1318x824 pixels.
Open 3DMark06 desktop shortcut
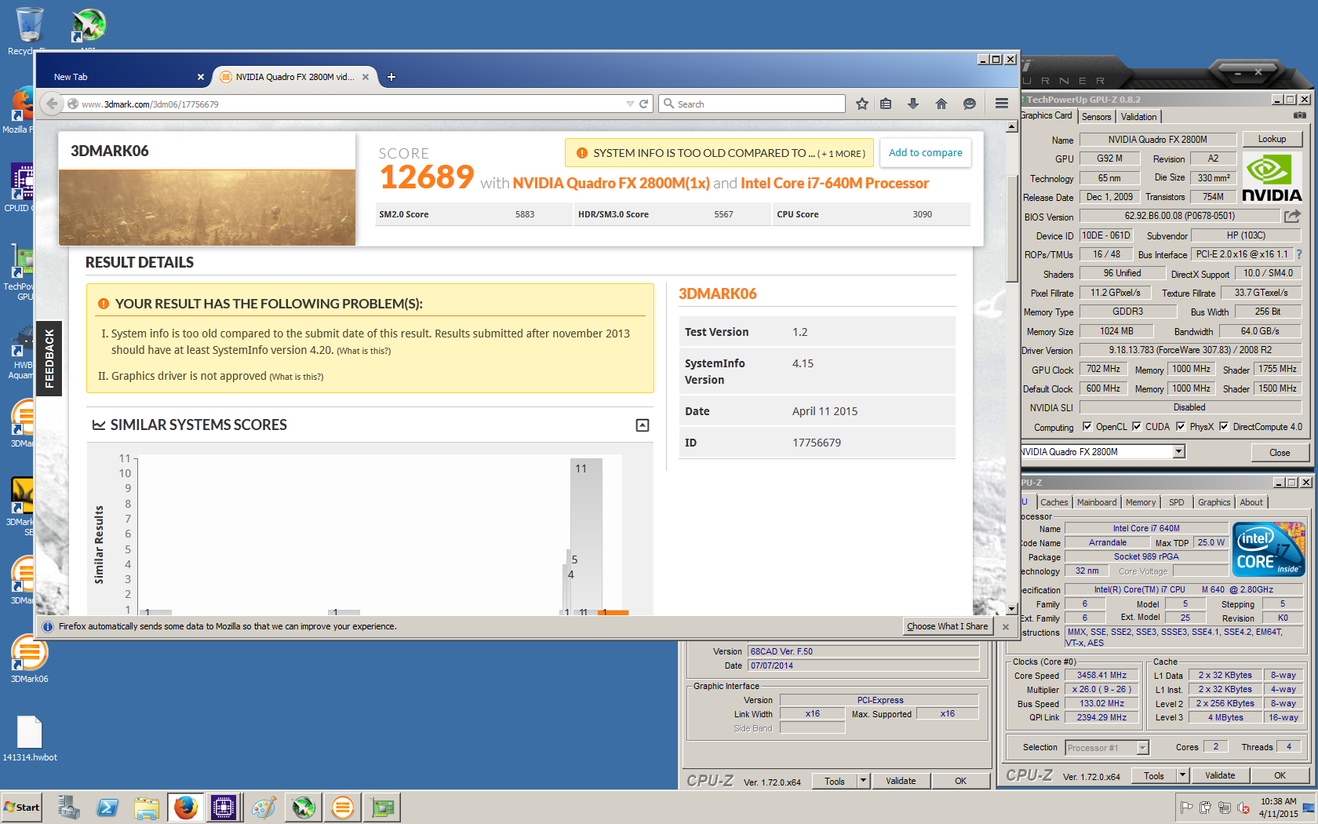click(30, 658)
